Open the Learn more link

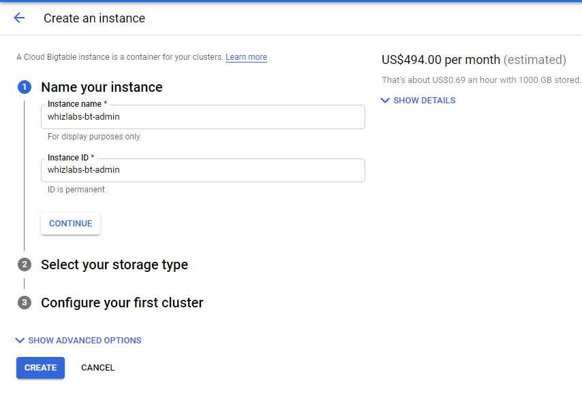point(246,57)
